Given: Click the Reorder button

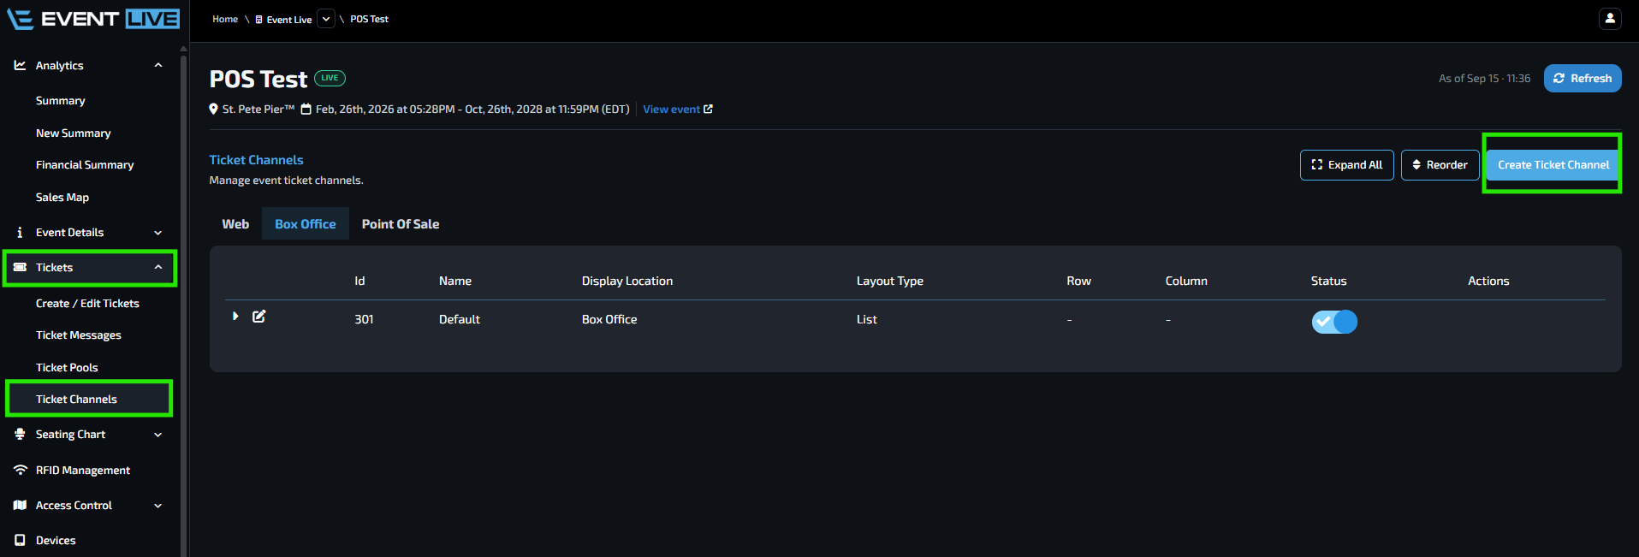Looking at the screenshot, I should [1440, 165].
